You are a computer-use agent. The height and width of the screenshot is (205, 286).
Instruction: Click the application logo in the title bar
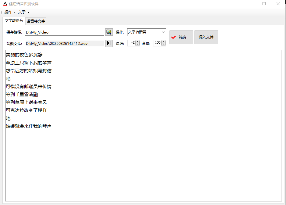pyautogui.click(x=5, y=4)
